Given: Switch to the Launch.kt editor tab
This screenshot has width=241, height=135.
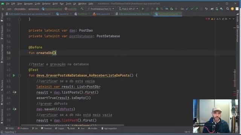Looking at the screenshot, I should tap(63, 14).
